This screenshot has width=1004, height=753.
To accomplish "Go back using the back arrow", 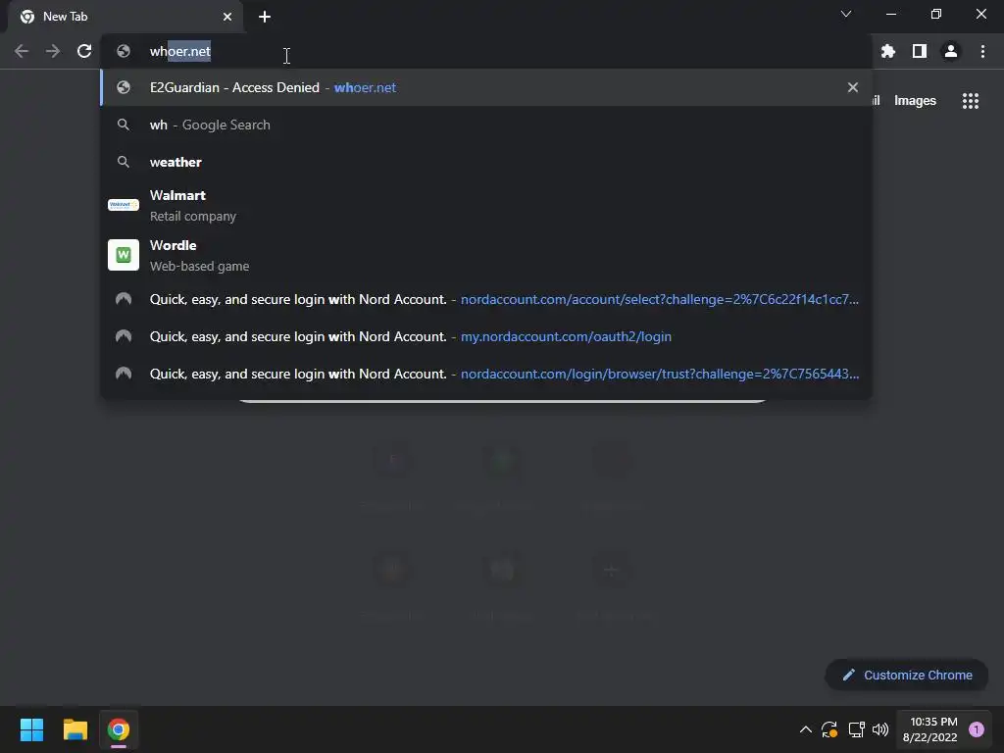I will (x=22, y=51).
